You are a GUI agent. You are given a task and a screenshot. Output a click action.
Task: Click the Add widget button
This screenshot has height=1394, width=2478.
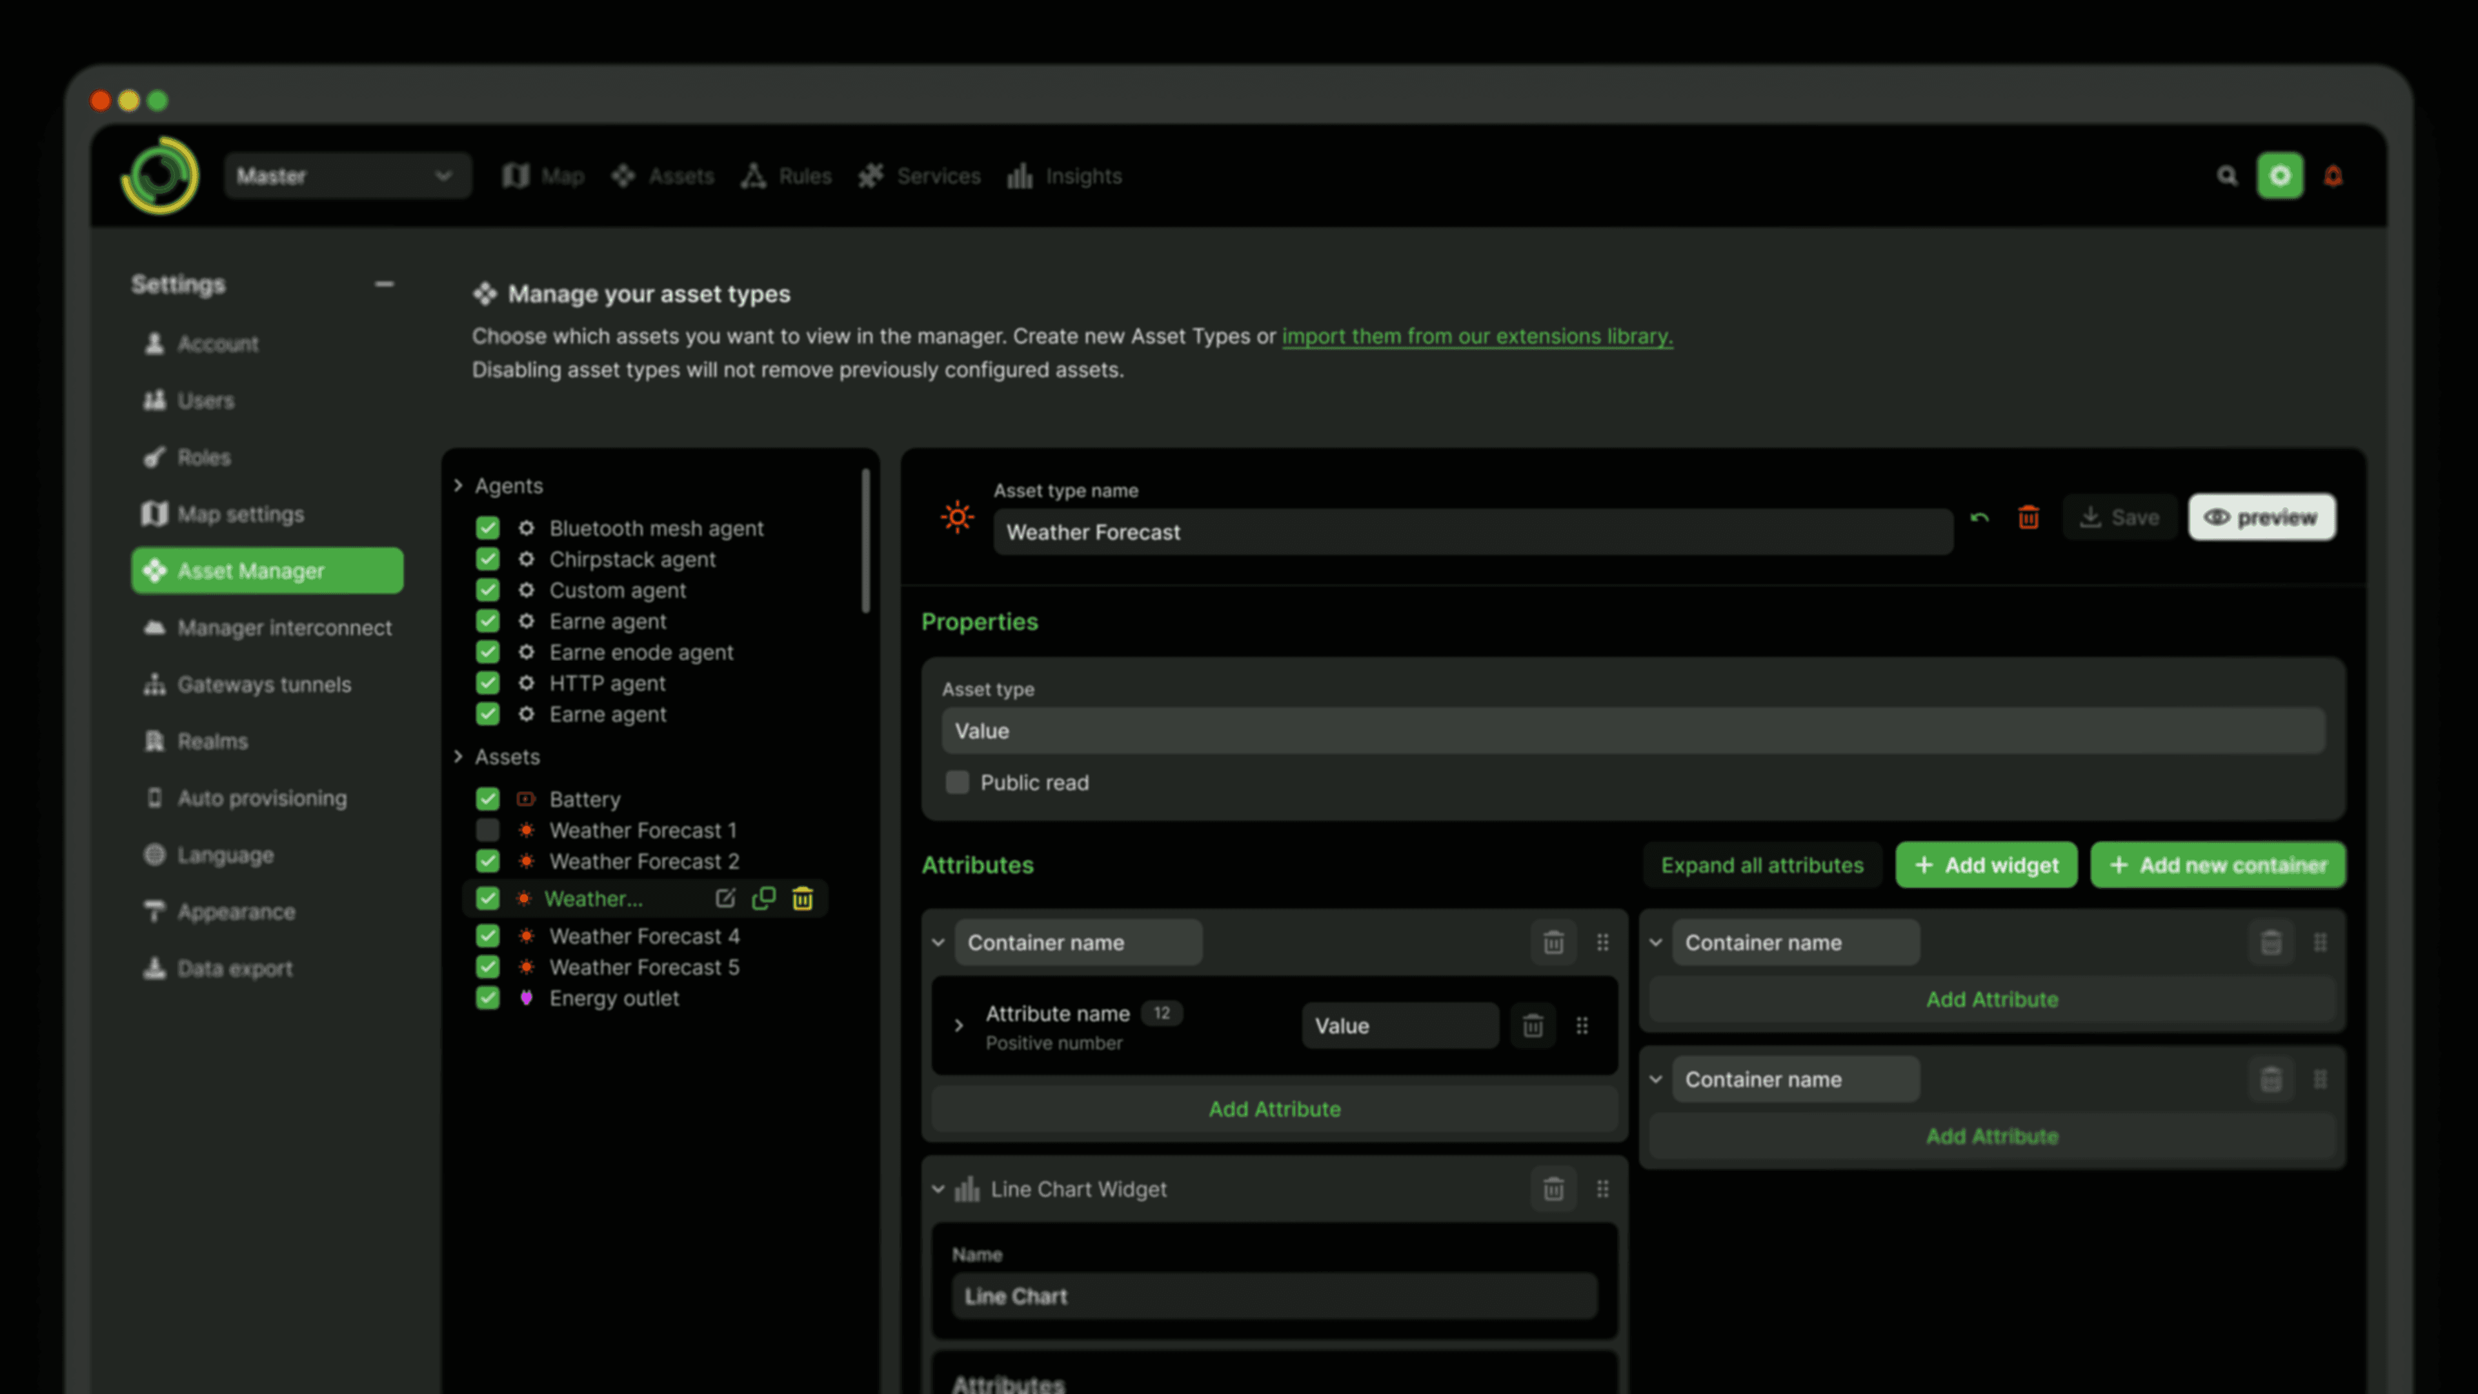tap(1986, 865)
